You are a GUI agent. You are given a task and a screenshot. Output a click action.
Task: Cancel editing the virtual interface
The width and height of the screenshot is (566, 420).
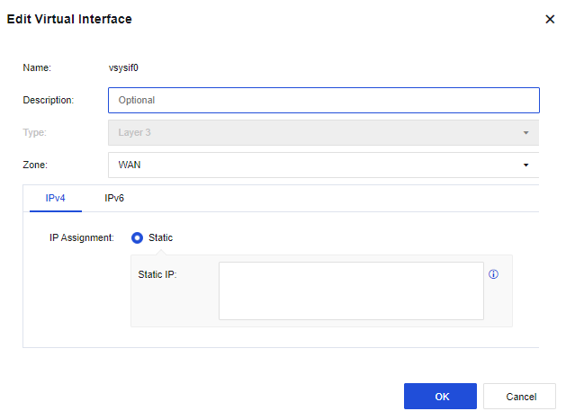[x=520, y=397]
